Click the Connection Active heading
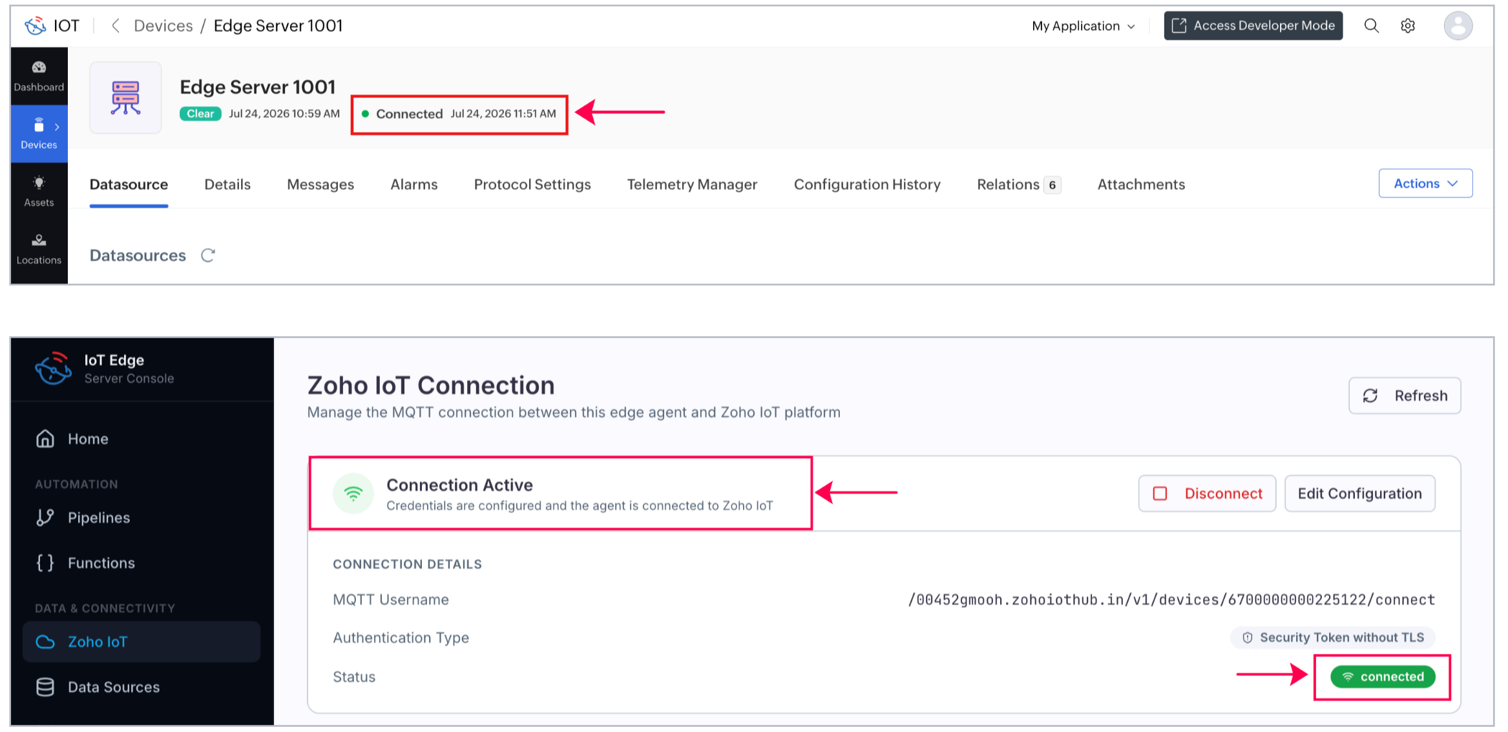This screenshot has width=1508, height=732. (459, 485)
